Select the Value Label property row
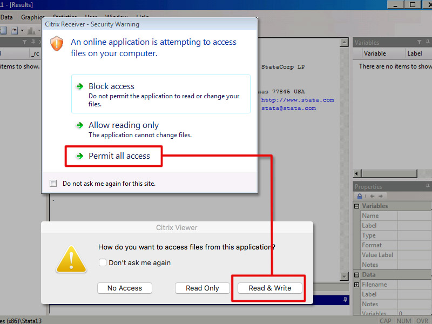Screen dimensions: 432x324 396,255
